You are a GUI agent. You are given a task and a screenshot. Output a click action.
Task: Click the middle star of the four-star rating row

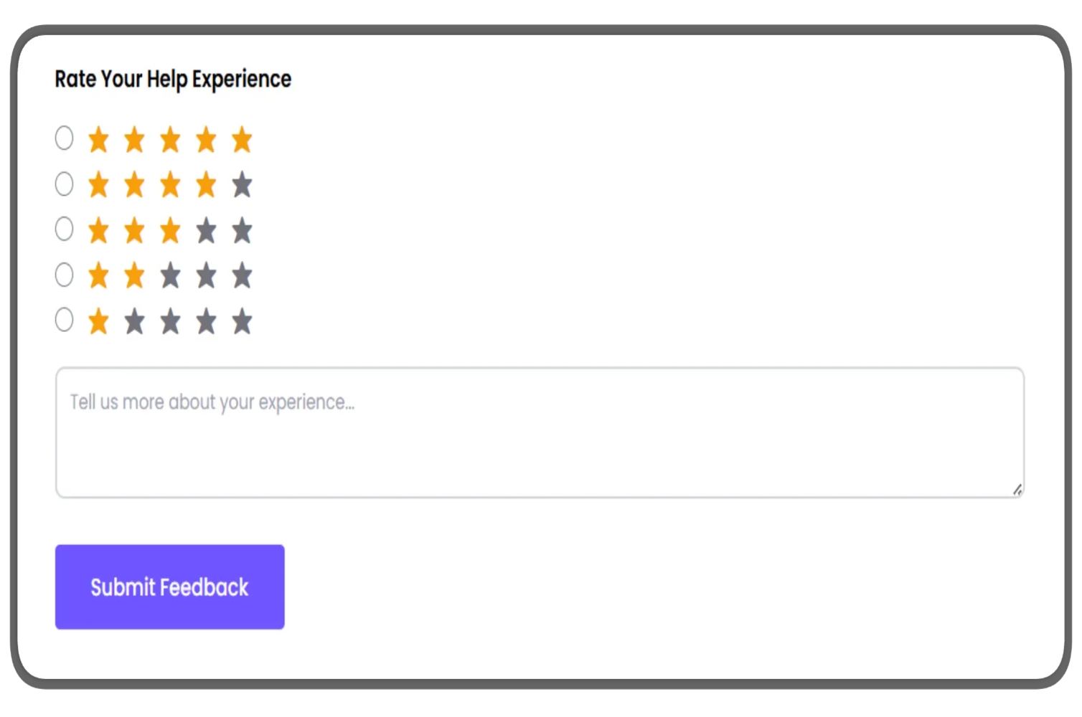[170, 184]
